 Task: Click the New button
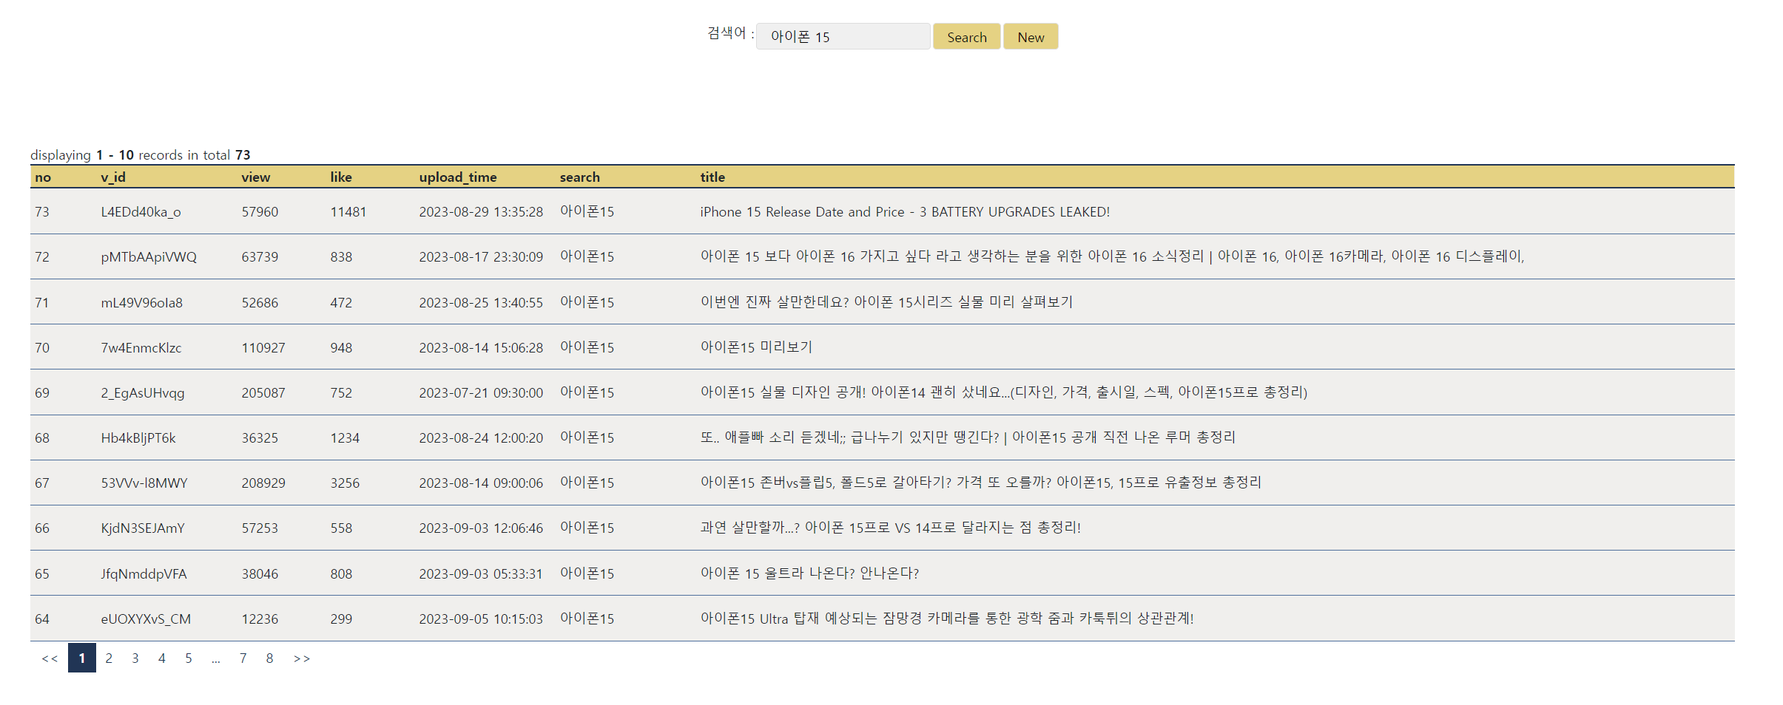[1031, 37]
